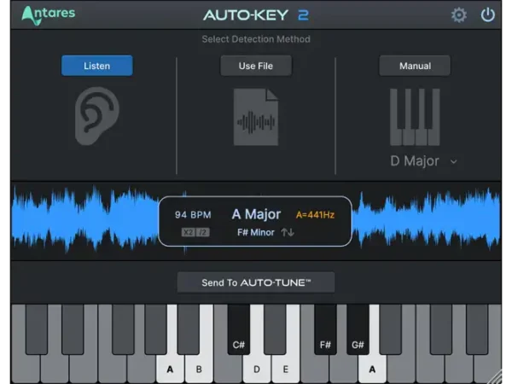The width and height of the screenshot is (512, 384).
Task: Open settings with the gear icon
Action: (x=459, y=15)
